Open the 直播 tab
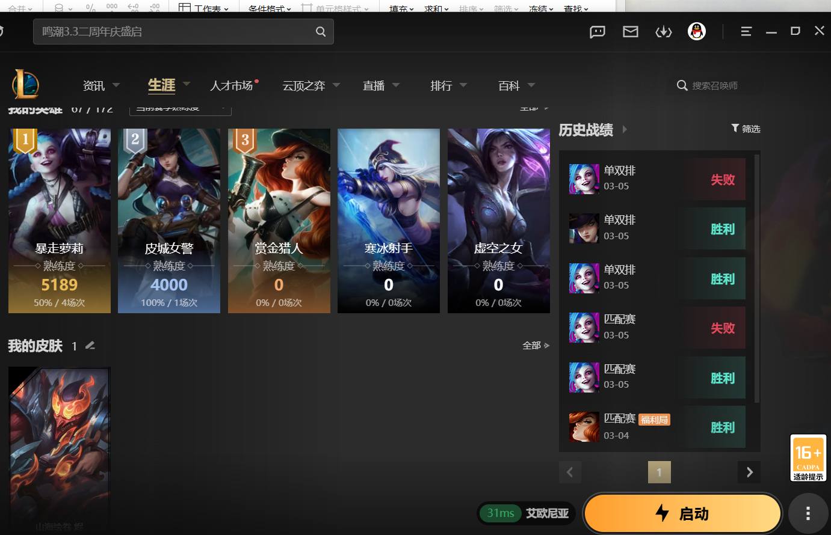The height and width of the screenshot is (535, 831). (374, 85)
